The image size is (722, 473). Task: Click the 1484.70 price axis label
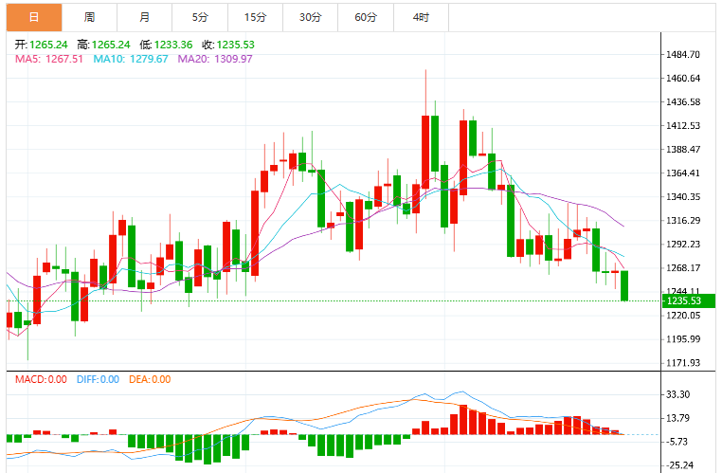click(x=683, y=54)
